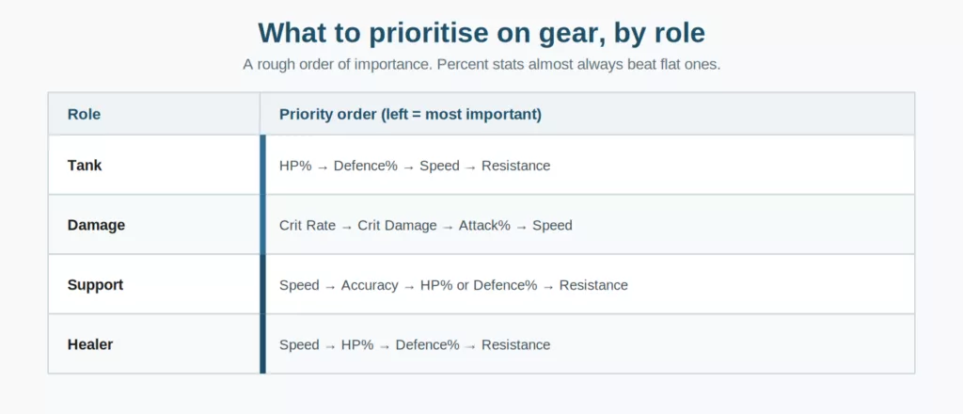Click Accuracy in the Support row
Image resolution: width=963 pixels, height=414 pixels.
pos(370,286)
